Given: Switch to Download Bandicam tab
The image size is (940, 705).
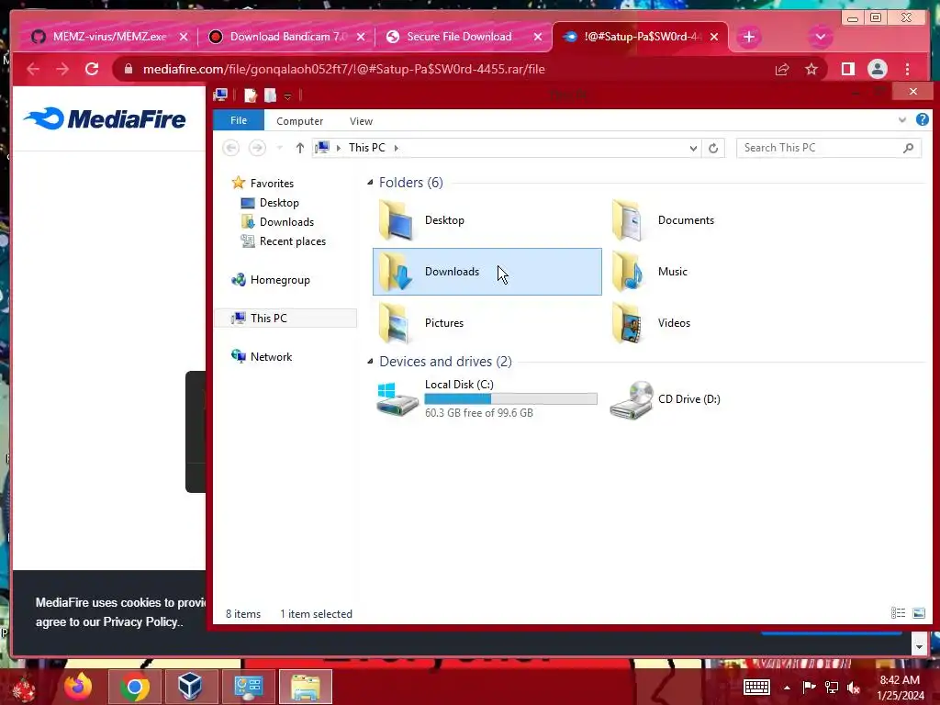Looking at the screenshot, I should (285, 37).
